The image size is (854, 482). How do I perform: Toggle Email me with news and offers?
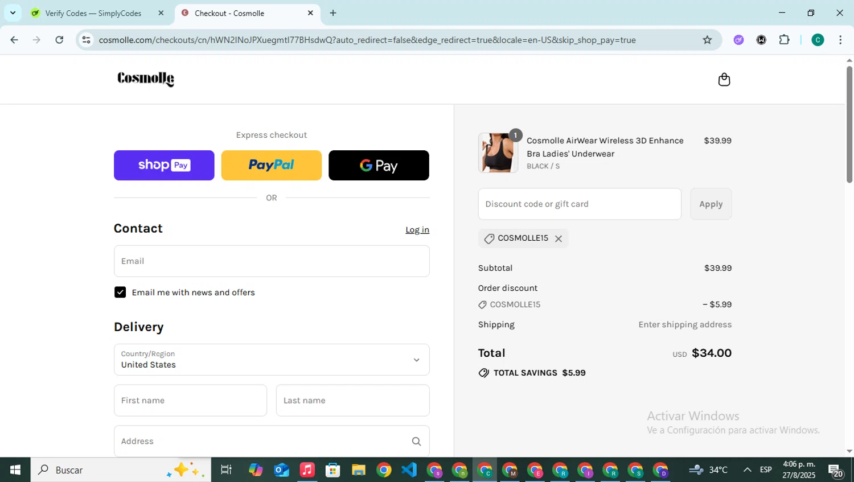pyautogui.click(x=120, y=292)
